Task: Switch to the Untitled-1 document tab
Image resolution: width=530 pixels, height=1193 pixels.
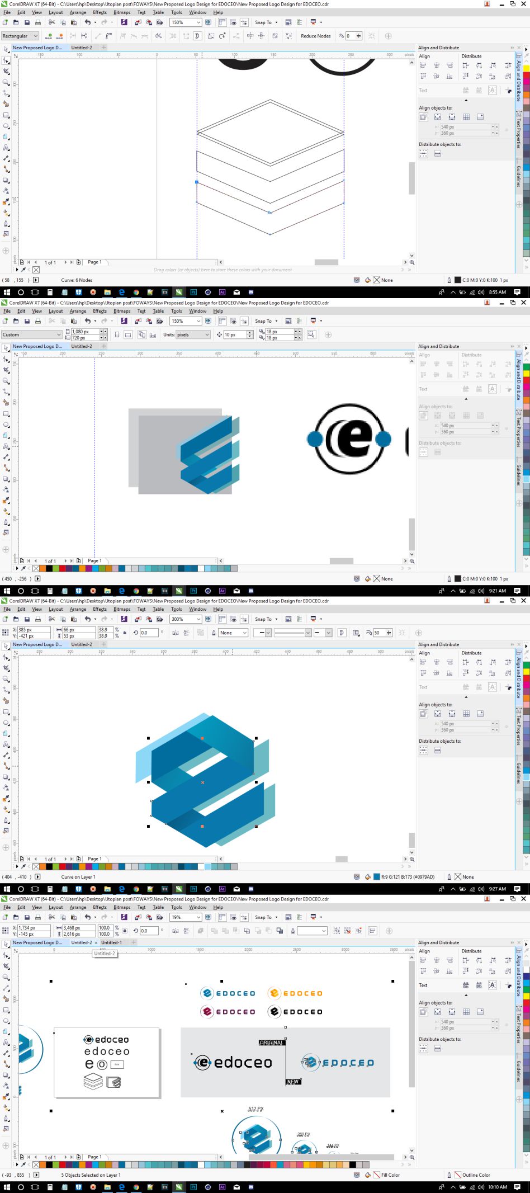Action: click(111, 942)
